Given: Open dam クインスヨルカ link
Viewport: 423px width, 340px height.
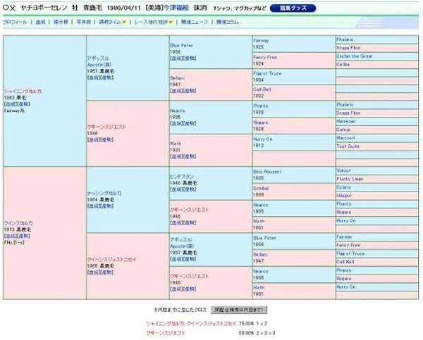Looking at the screenshot, I should tap(18, 223).
